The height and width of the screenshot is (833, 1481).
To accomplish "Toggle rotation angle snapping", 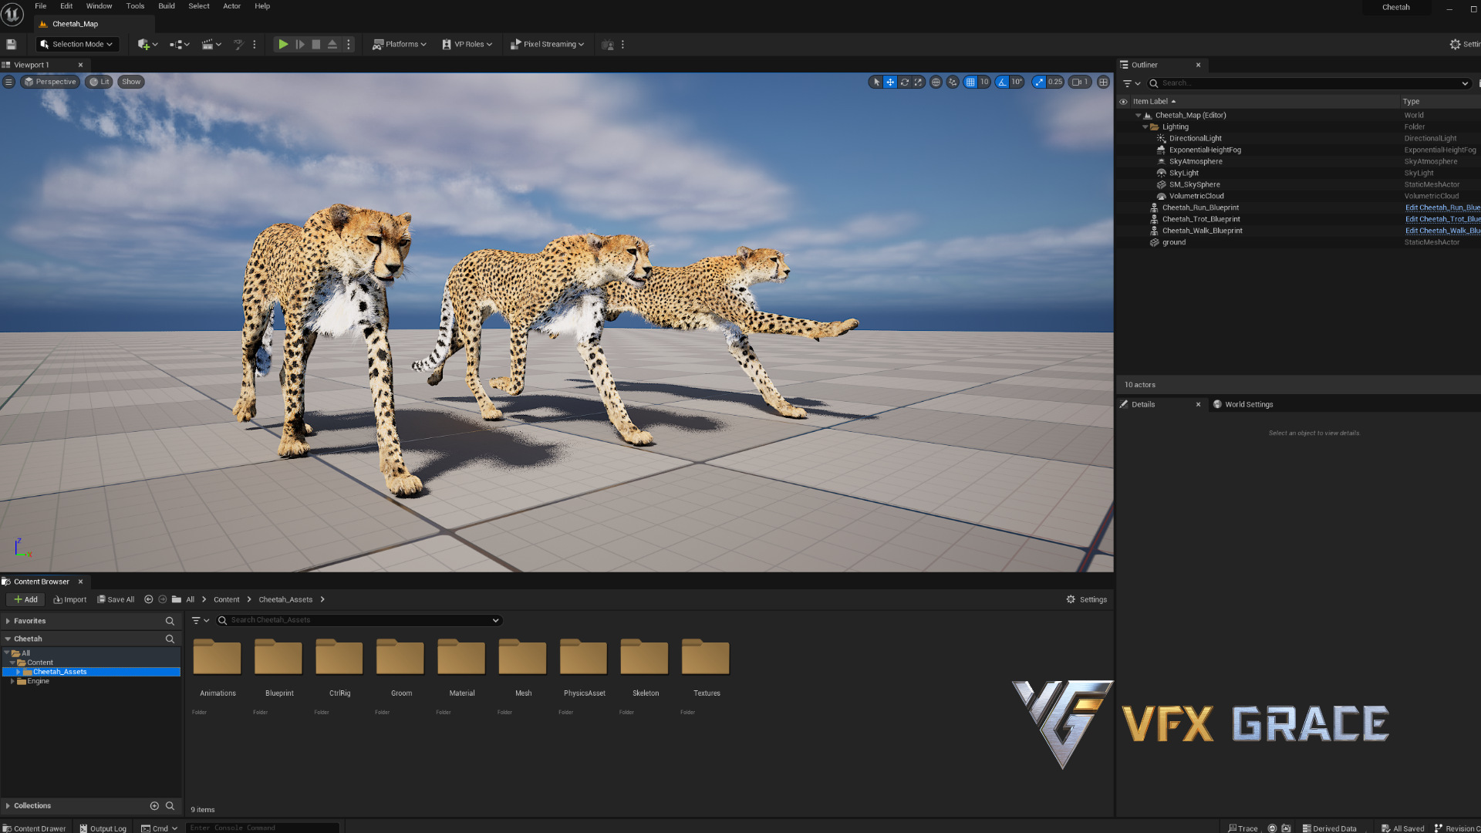I will (x=1002, y=82).
